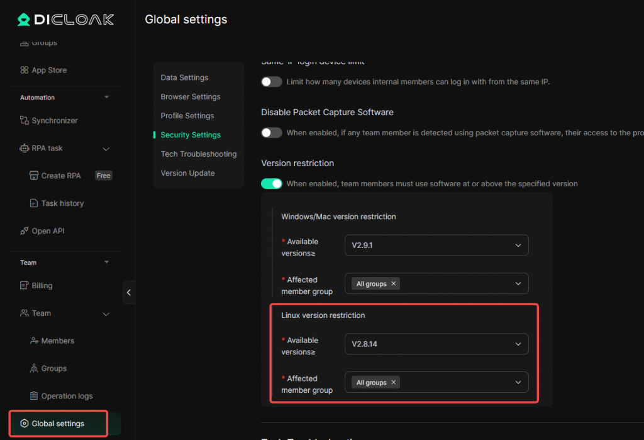Click the Operation logs icon
This screenshot has width=644, height=440.
pos(34,395)
